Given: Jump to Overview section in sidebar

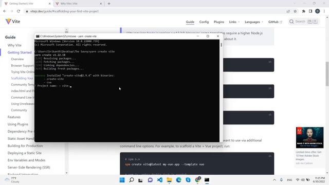Looking at the screenshot, I should point(17,59).
